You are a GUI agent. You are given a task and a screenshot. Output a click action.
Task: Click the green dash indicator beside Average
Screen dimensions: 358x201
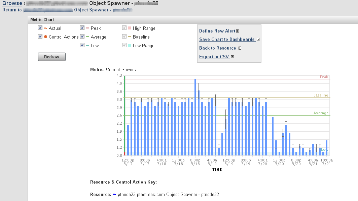[x=87, y=37]
